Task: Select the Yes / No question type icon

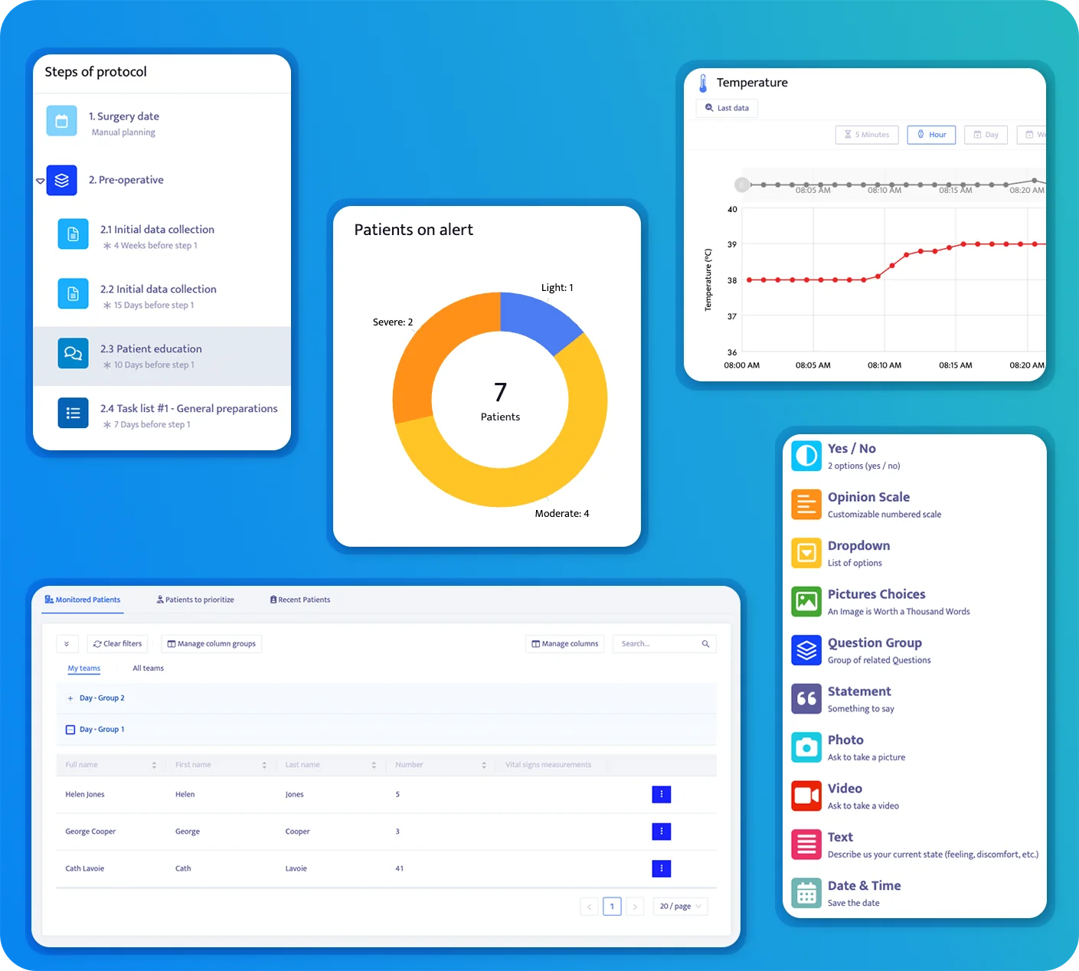Action: click(806, 456)
